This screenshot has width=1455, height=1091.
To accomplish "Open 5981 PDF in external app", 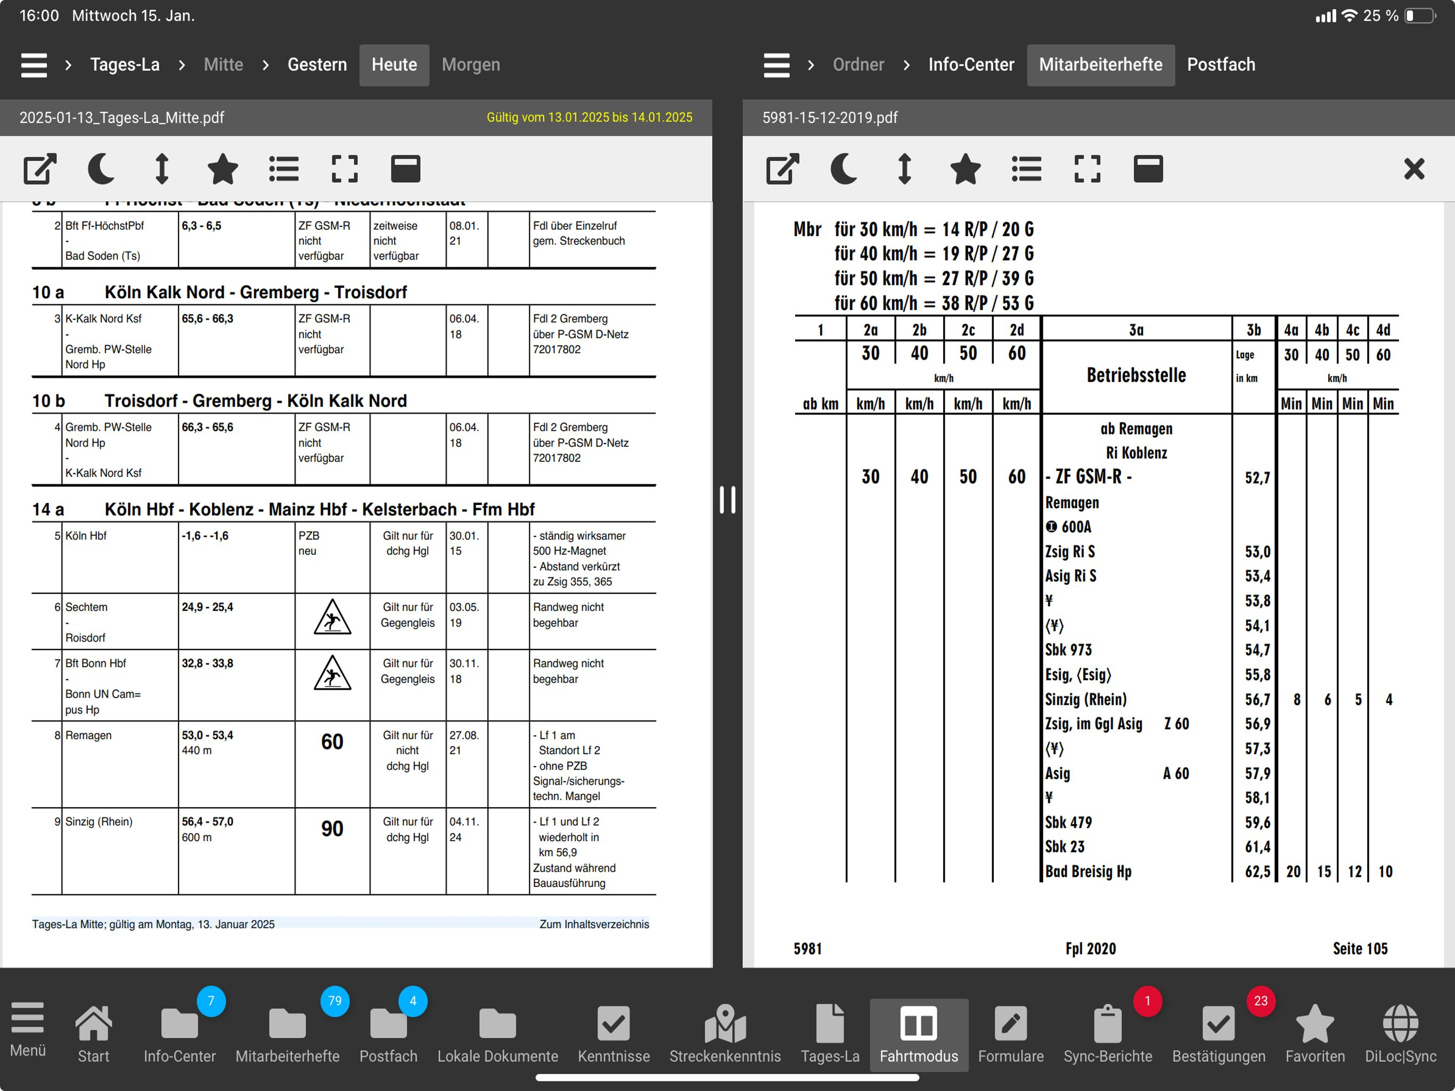I will (x=783, y=168).
